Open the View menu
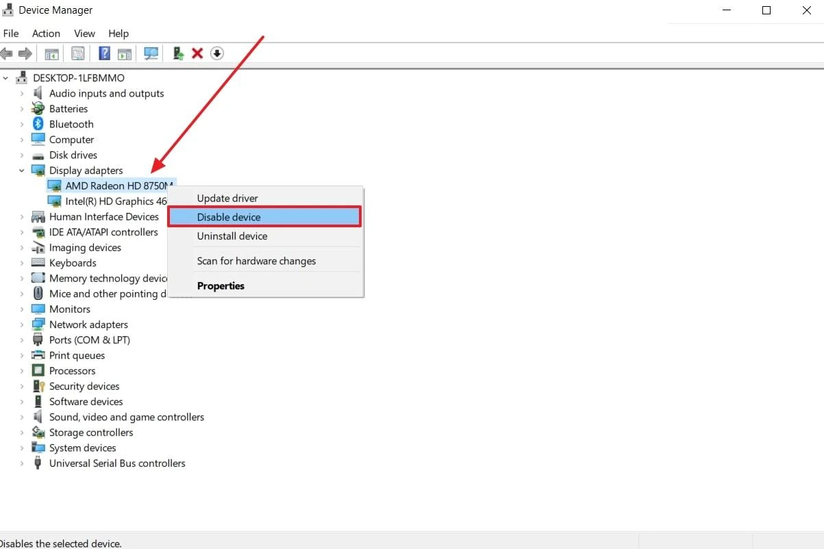 [x=84, y=34]
